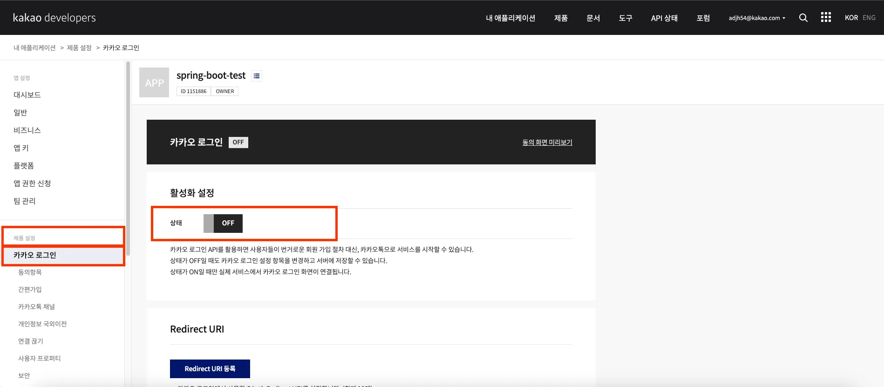
Task: Open the API 상태 top menu
Action: coord(664,18)
